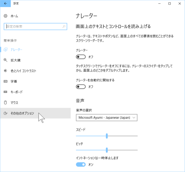Click the settings search (設定の検索) field

35,26
